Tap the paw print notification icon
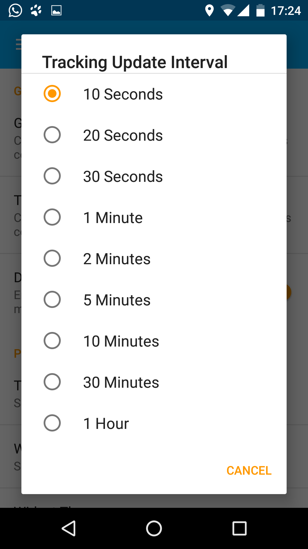308x549 pixels. pos(36,11)
